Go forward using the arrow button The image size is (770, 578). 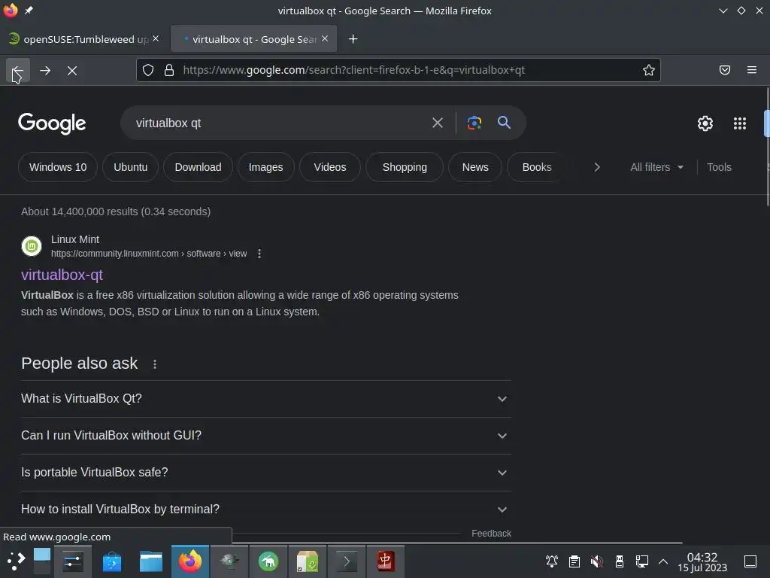click(45, 71)
